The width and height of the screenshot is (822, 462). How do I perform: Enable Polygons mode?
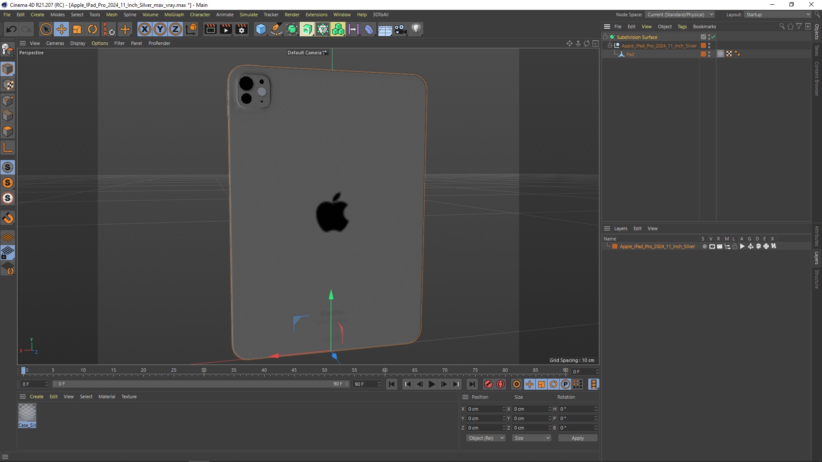(x=8, y=131)
